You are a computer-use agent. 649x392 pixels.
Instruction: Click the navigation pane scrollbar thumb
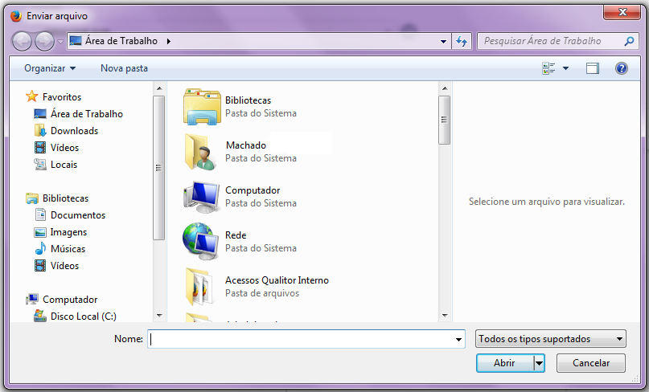(x=159, y=167)
